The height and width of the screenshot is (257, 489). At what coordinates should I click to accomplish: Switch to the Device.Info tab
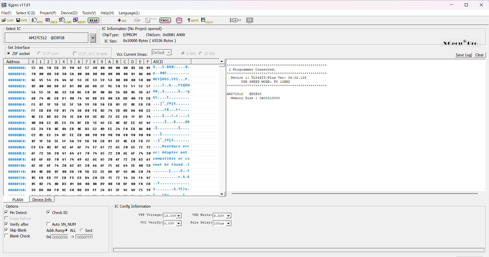[42, 199]
